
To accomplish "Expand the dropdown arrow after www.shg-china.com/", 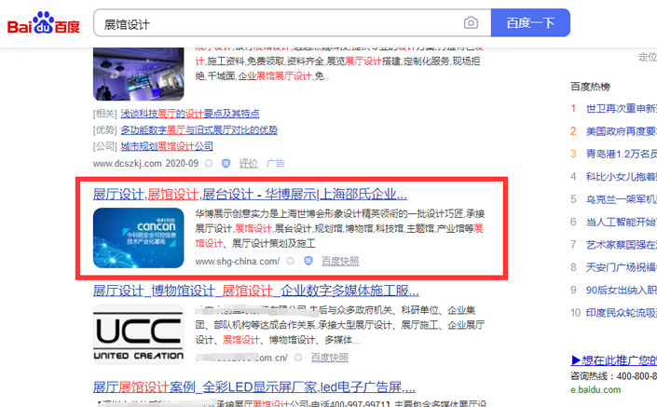I will (290, 262).
